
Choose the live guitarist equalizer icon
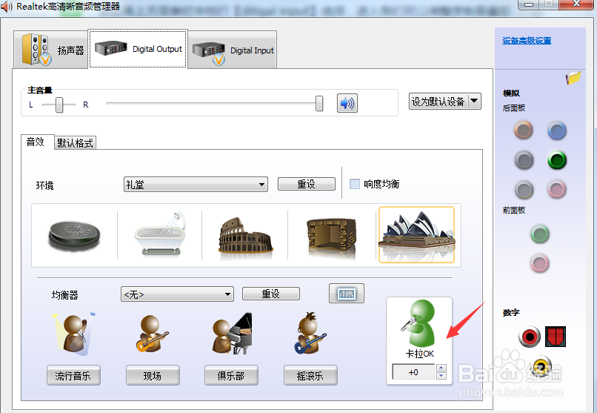point(152,334)
